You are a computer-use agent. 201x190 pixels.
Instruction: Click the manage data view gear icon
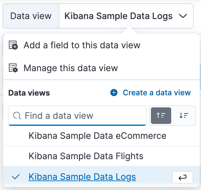13,68
